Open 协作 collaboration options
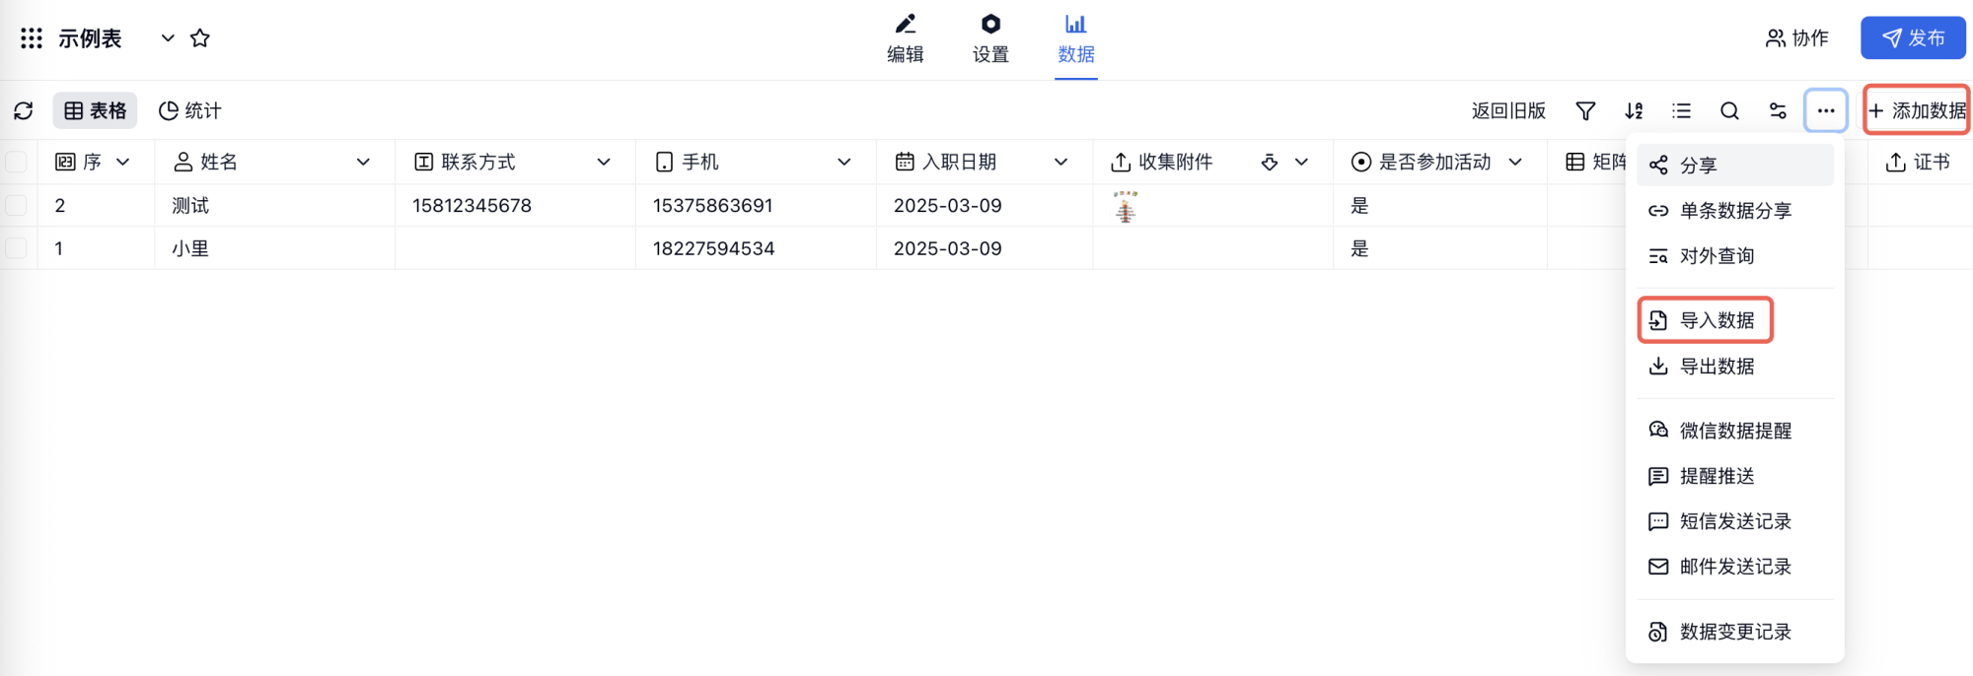The image size is (1973, 676). click(1797, 38)
